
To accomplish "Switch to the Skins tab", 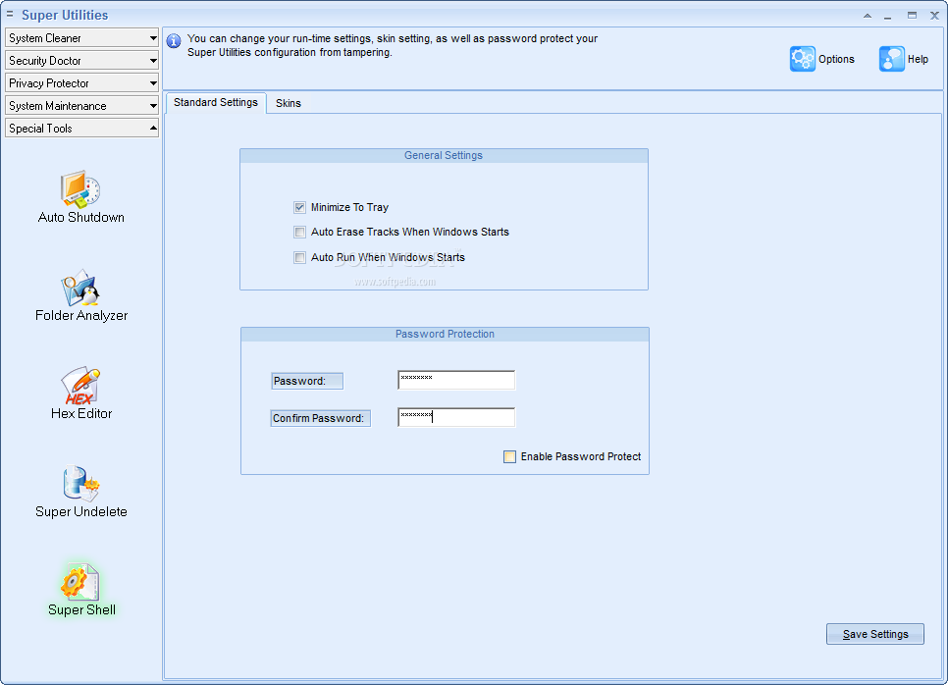I will pyautogui.click(x=289, y=103).
